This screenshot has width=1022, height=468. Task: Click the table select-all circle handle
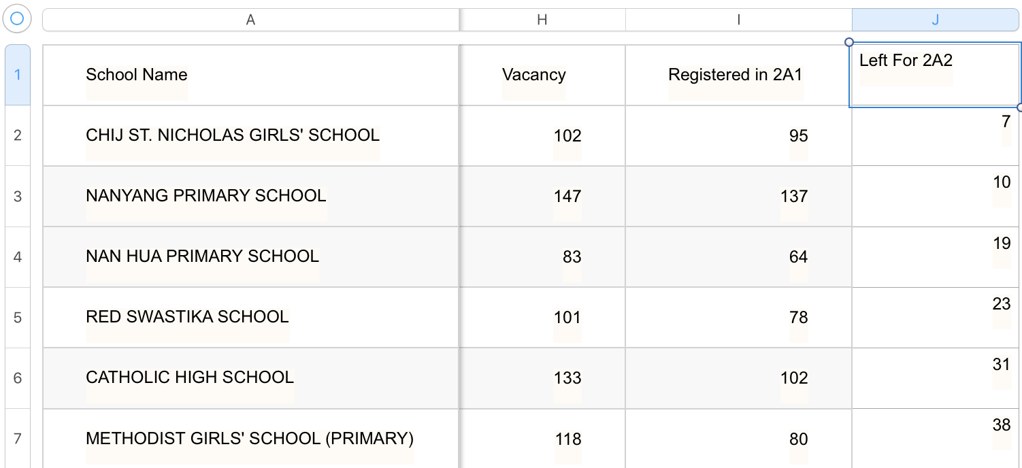17,19
